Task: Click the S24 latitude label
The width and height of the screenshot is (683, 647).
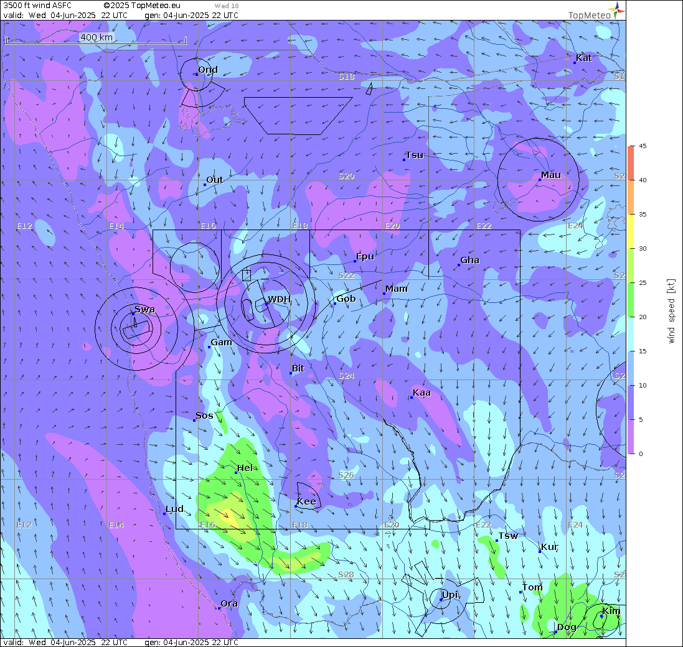Action: pos(347,376)
